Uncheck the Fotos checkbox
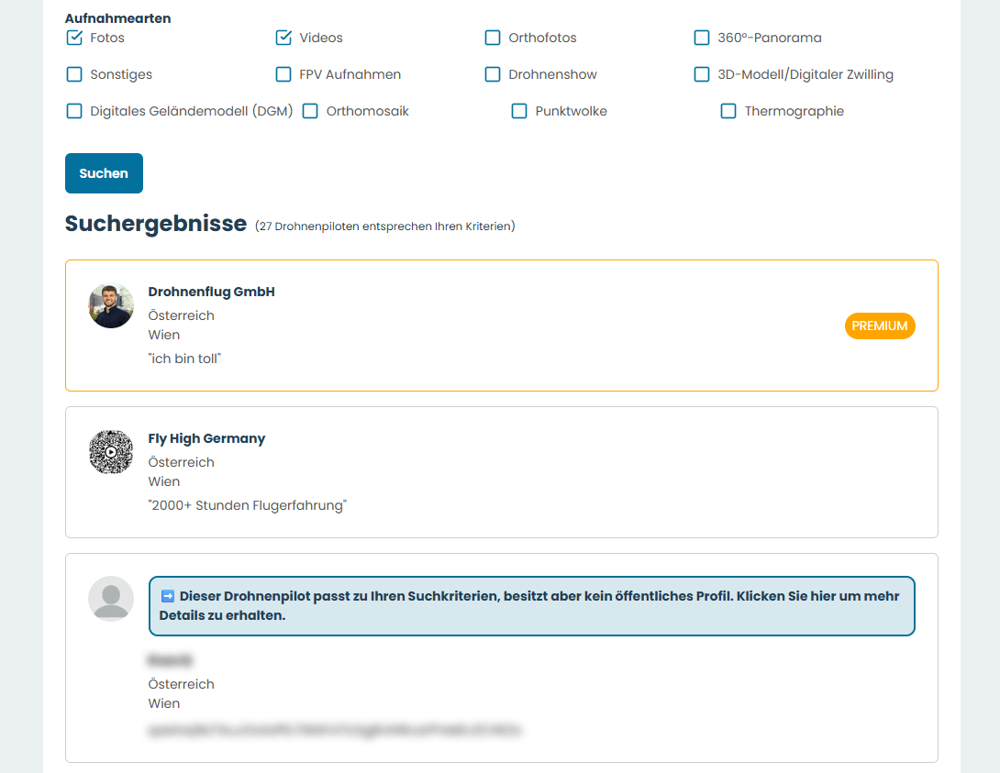 (x=74, y=38)
